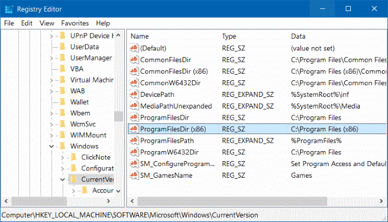Open the View menu
This screenshot has height=222, width=388.
point(47,23)
